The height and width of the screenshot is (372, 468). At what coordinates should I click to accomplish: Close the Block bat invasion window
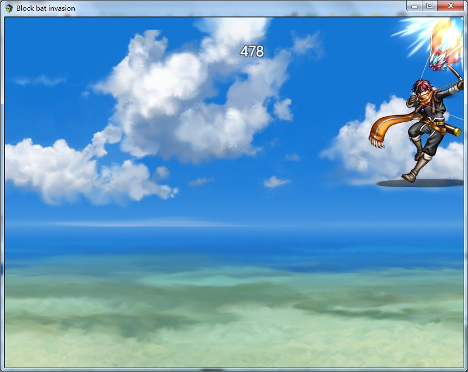coord(451,6)
